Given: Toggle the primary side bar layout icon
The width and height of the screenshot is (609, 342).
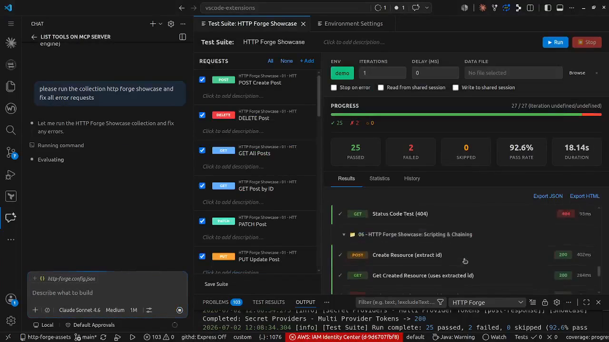Looking at the screenshot, I should point(548,8).
